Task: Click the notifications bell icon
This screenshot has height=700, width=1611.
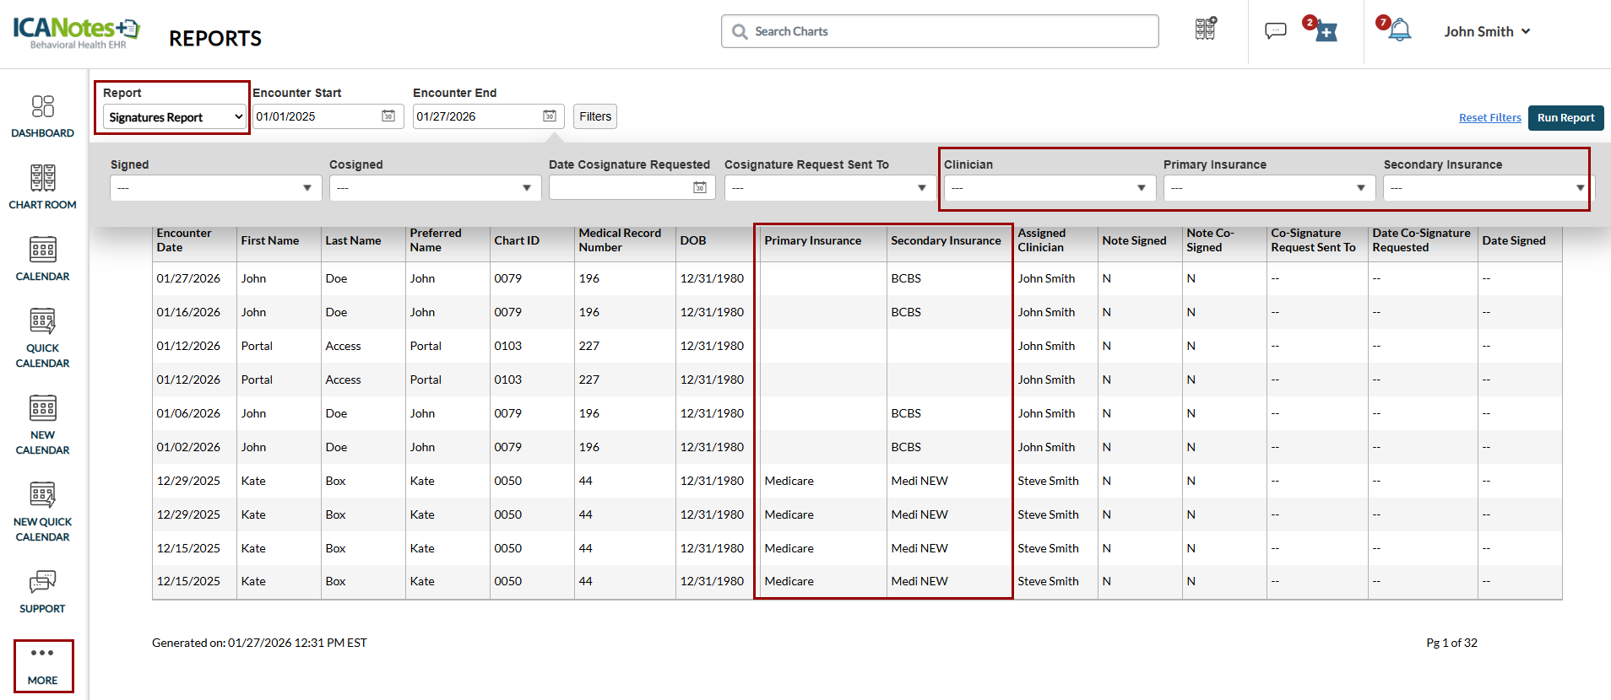Action: pos(1399,31)
